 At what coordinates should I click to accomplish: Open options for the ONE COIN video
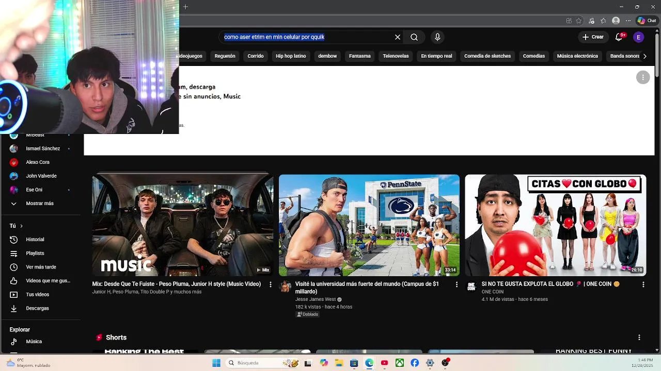point(643,284)
